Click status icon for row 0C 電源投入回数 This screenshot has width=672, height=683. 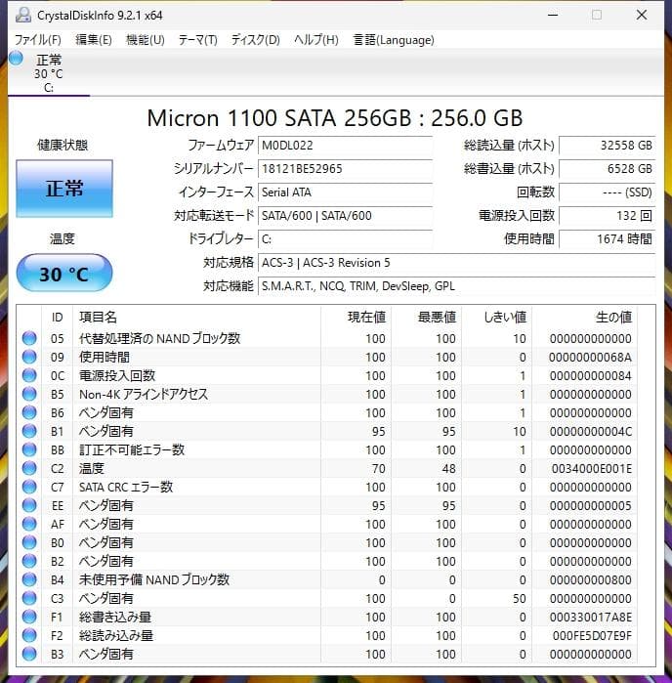point(29,375)
